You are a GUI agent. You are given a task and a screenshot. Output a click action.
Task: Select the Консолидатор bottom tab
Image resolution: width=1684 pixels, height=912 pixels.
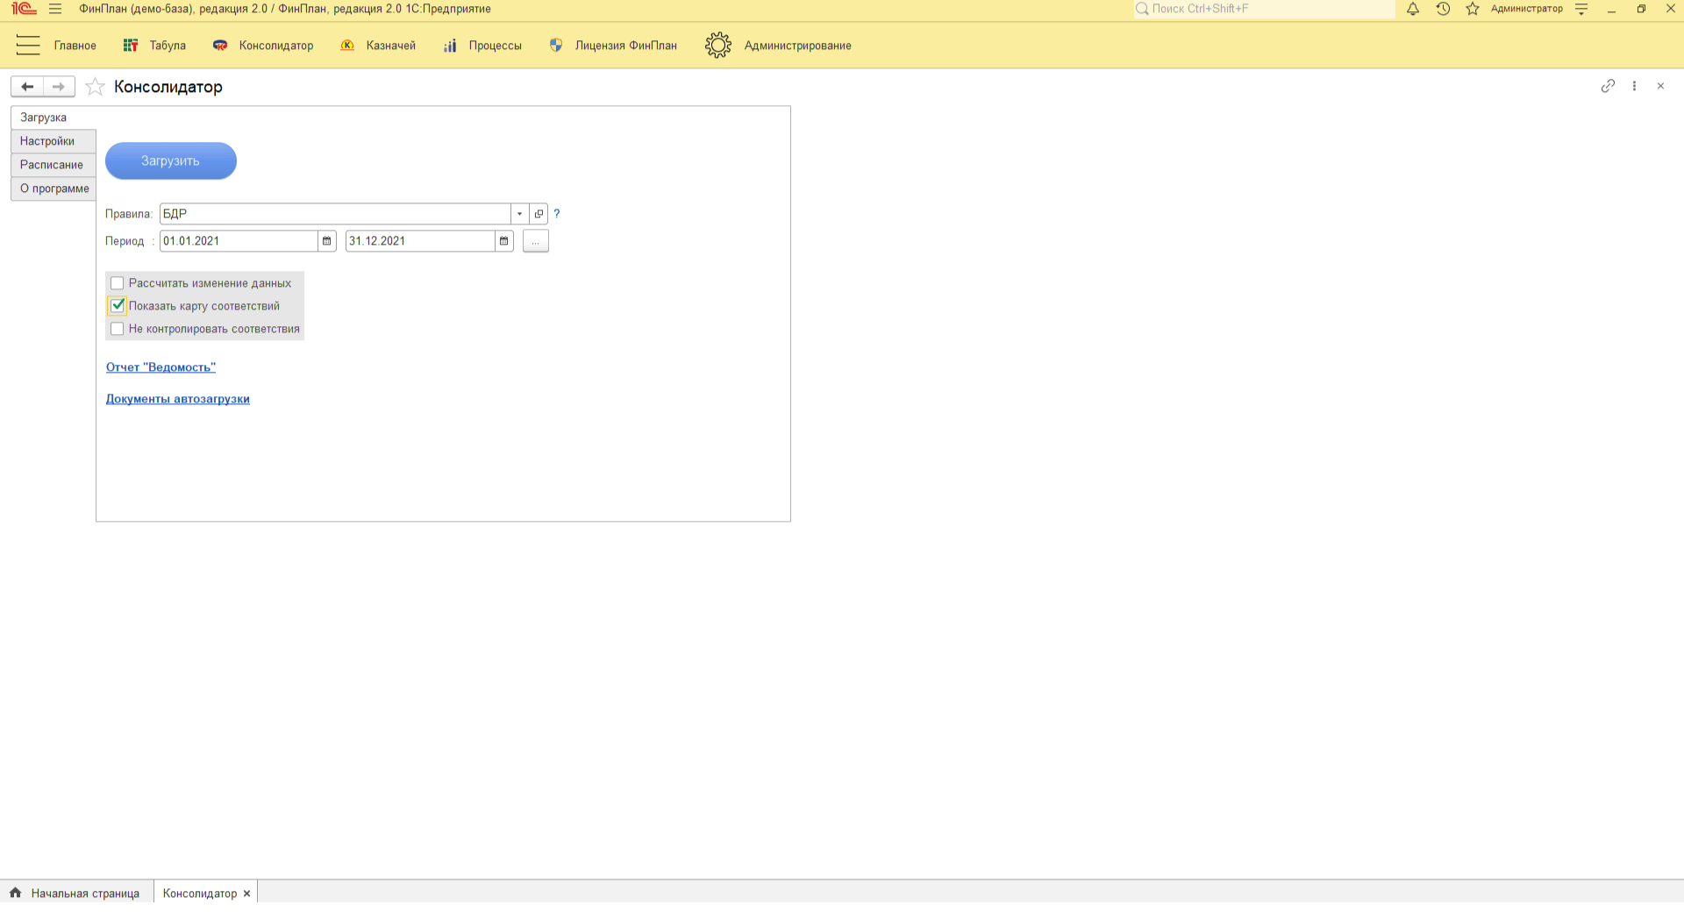pos(200,894)
